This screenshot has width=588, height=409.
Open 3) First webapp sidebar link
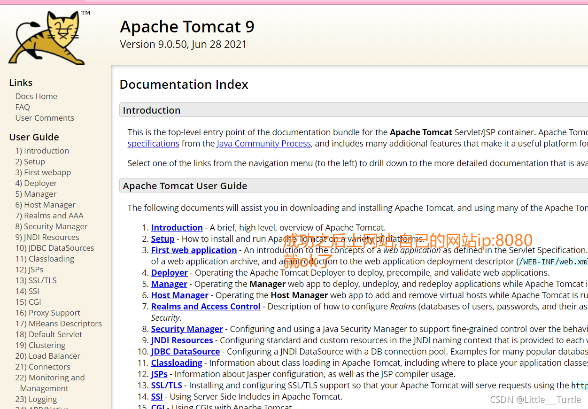[43, 172]
